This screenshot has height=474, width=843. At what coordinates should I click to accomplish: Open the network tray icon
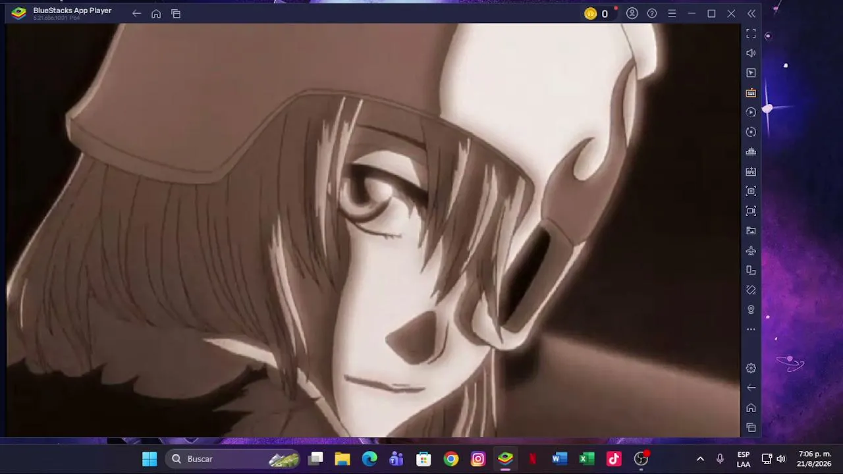[x=767, y=459]
